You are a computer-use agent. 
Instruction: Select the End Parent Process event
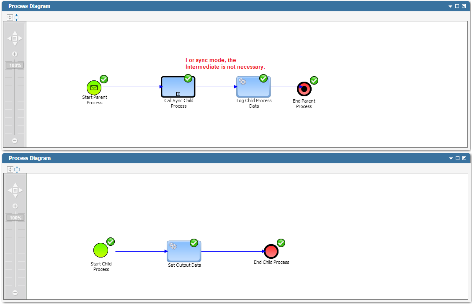(x=304, y=89)
